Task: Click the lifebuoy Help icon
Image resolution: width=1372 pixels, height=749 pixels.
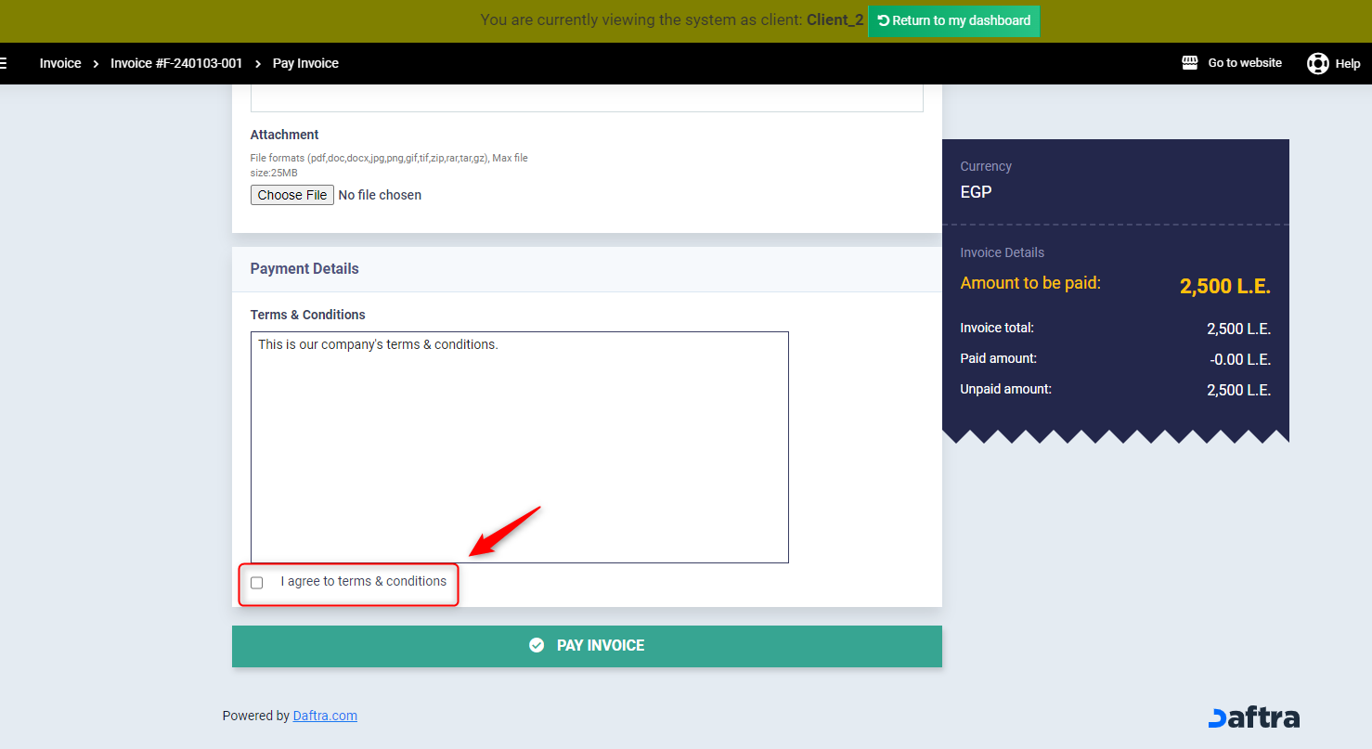Action: pyautogui.click(x=1317, y=63)
